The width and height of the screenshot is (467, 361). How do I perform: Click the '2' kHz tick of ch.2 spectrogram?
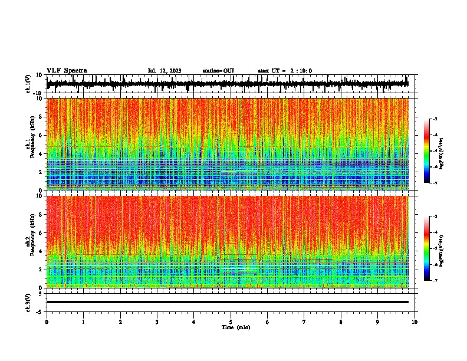pyautogui.click(x=41, y=270)
